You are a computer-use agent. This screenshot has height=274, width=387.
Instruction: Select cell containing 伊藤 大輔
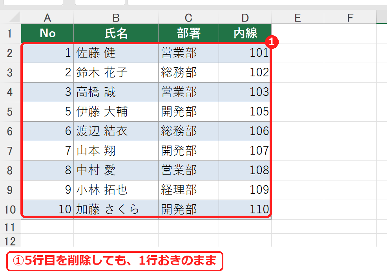tap(116, 112)
